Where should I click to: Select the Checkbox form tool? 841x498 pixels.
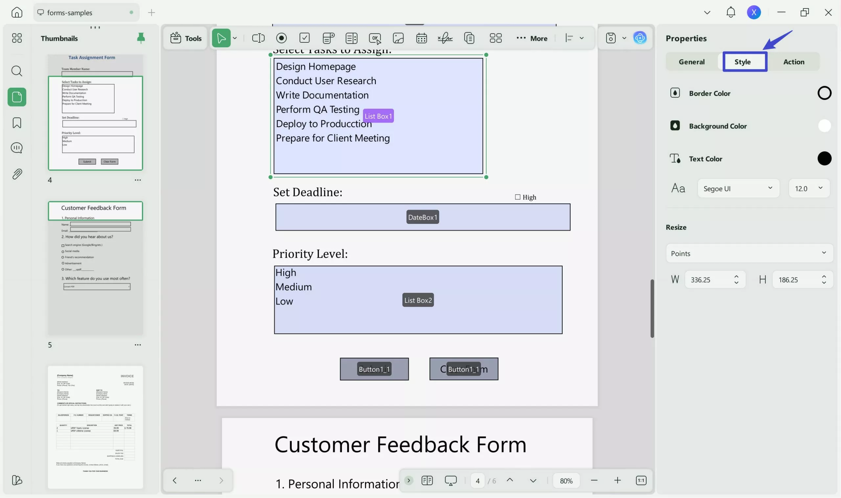[x=305, y=38]
